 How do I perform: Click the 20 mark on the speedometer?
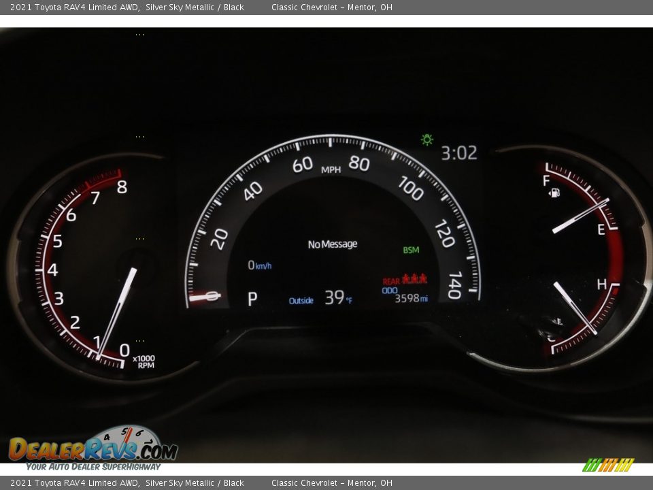pyautogui.click(x=220, y=239)
